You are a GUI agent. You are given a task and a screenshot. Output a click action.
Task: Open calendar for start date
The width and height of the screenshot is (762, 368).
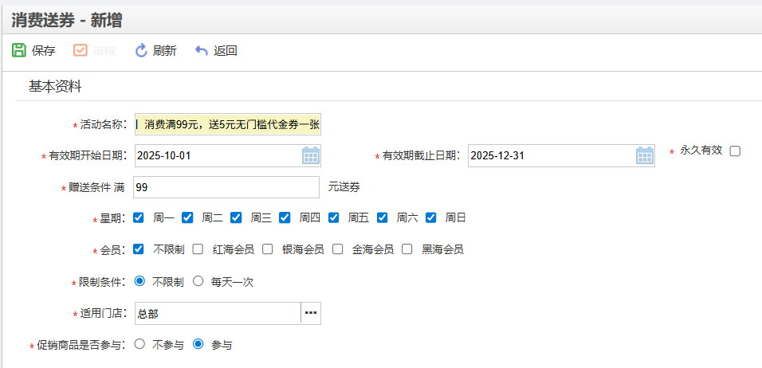click(x=311, y=155)
